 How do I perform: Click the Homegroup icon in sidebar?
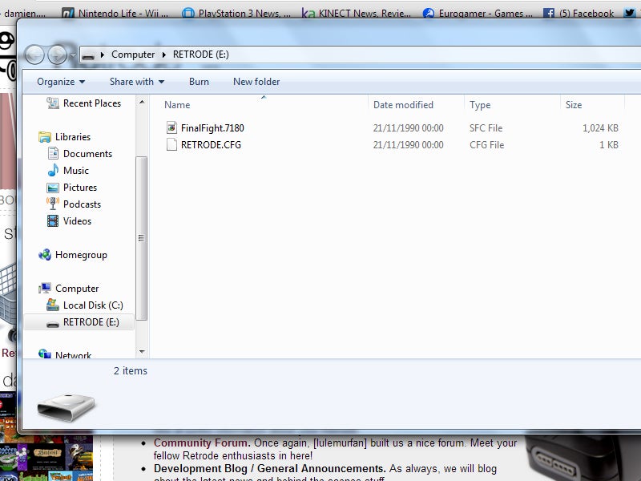[45, 255]
